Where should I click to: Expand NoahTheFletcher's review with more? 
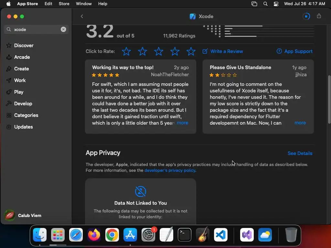182,123
